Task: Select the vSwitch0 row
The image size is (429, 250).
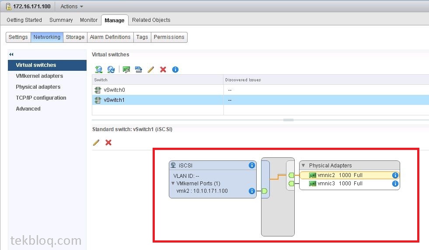Action: [x=261, y=90]
